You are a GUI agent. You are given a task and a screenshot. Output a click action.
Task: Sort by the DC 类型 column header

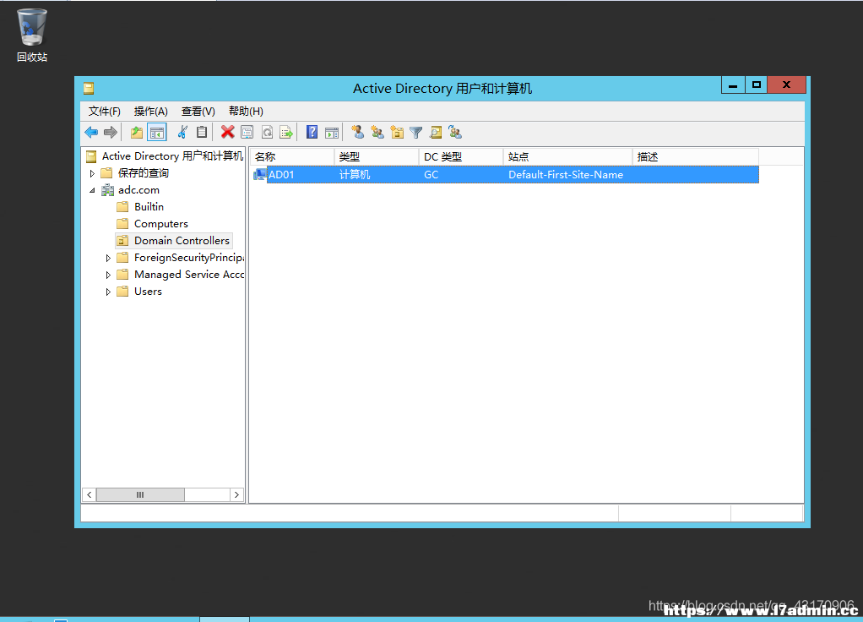(461, 157)
